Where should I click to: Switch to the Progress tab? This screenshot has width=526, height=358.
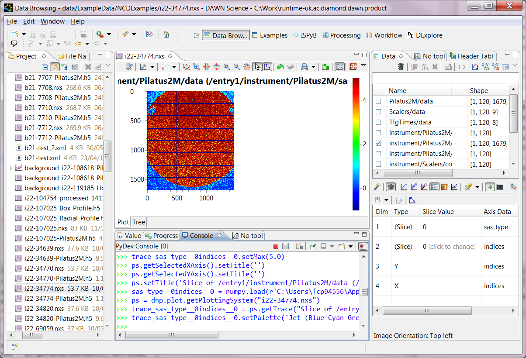pos(161,236)
